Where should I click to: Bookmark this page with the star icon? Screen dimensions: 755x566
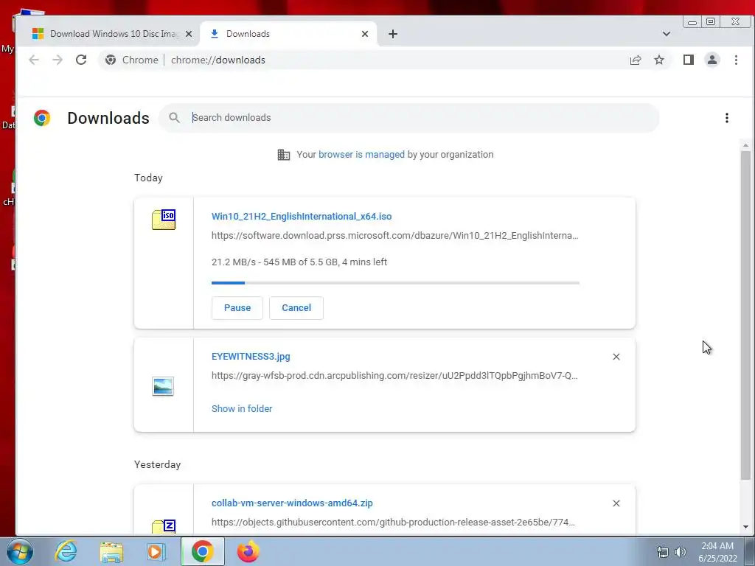659,60
